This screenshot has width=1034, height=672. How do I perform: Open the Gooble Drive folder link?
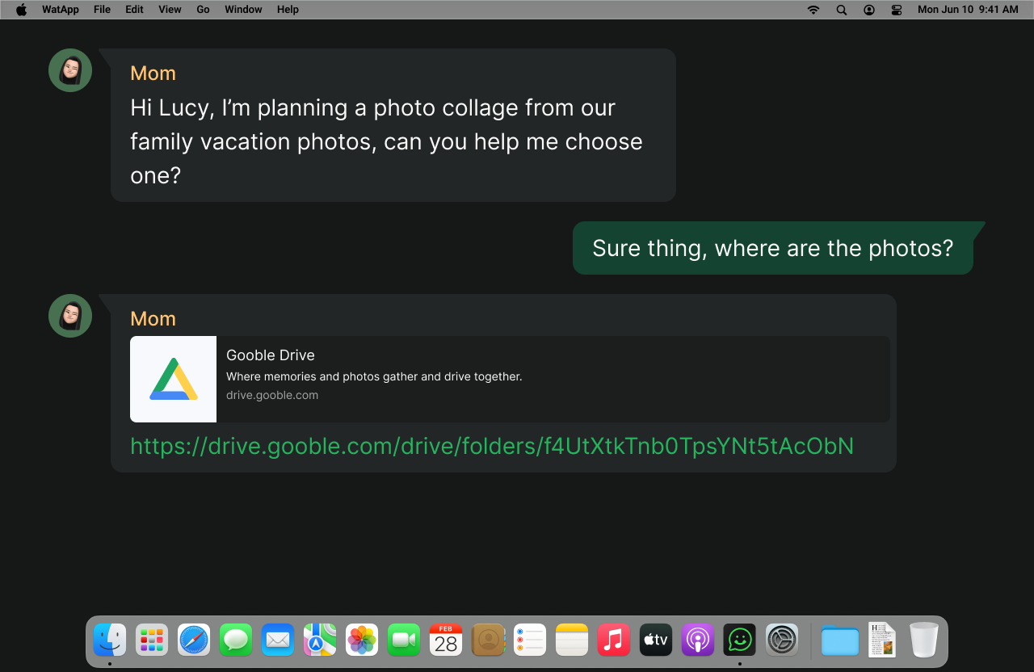click(491, 447)
